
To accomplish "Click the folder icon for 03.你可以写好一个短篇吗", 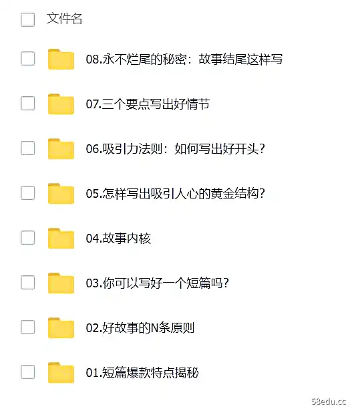I will (x=61, y=283).
